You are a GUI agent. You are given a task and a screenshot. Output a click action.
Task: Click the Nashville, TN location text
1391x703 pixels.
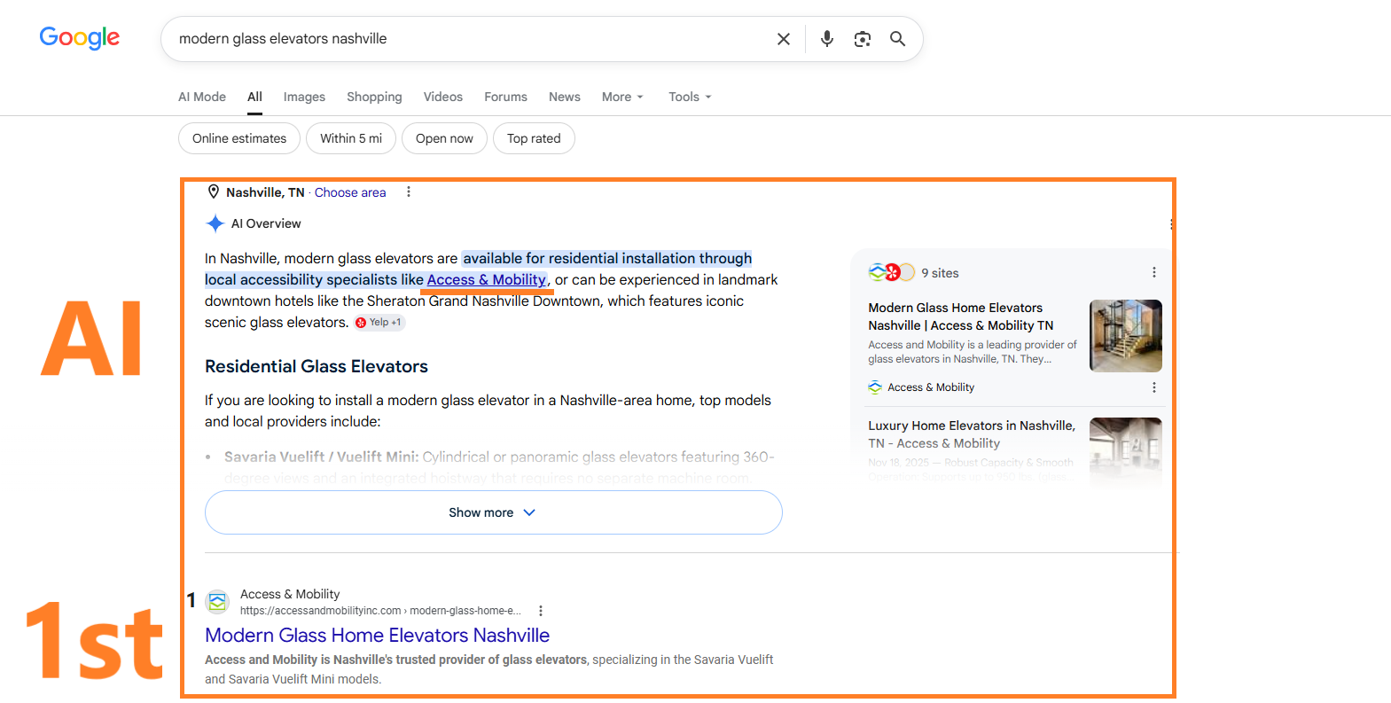[265, 192]
